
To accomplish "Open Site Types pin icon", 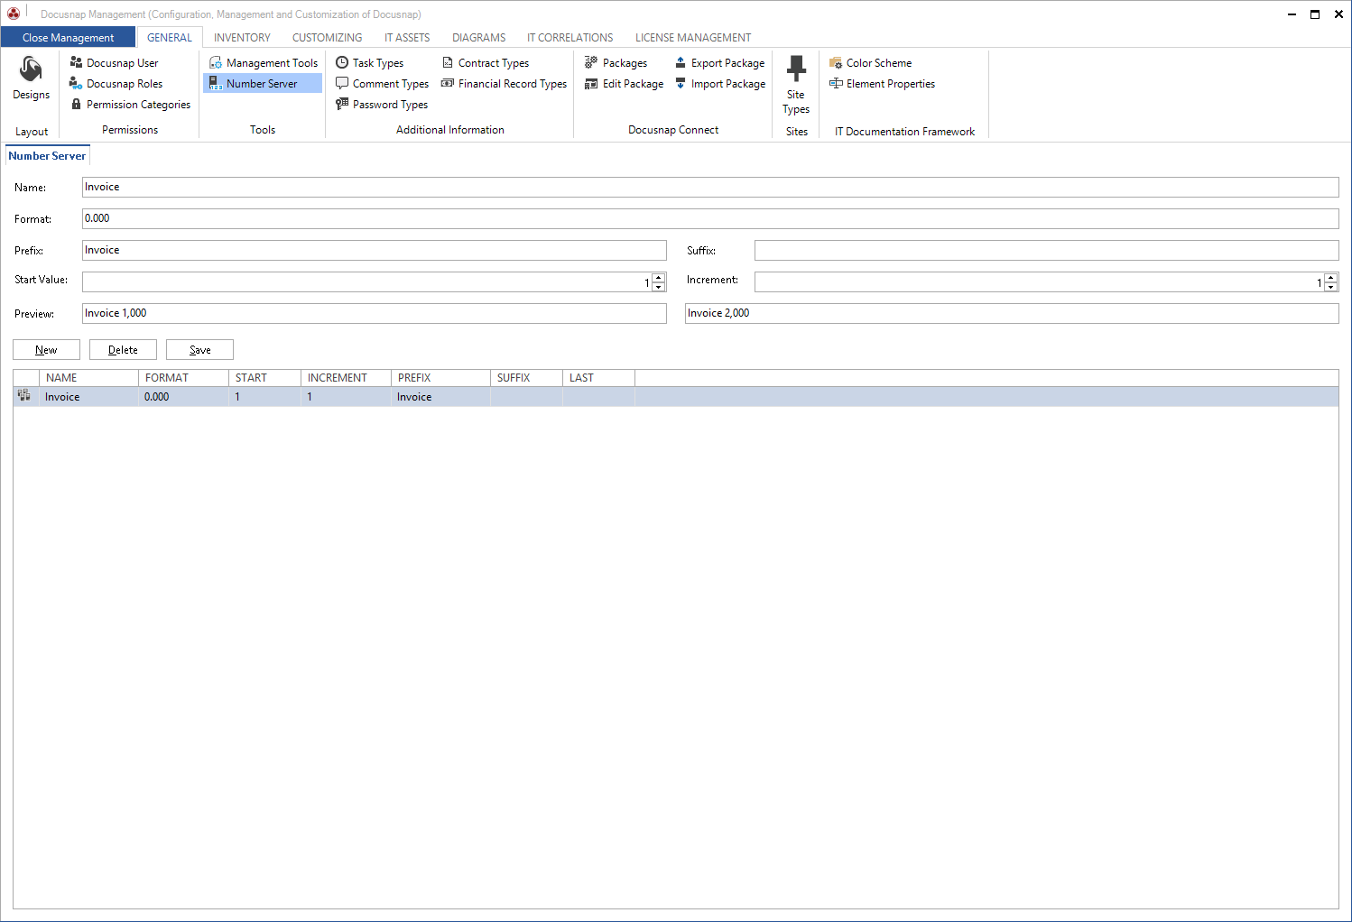I will pos(796,69).
